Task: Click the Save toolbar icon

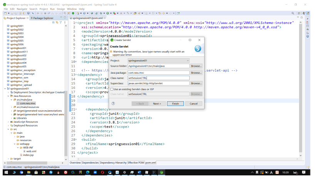Action: pos(12,13)
